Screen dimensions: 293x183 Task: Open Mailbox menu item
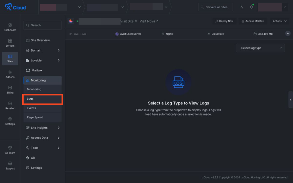click(43, 70)
